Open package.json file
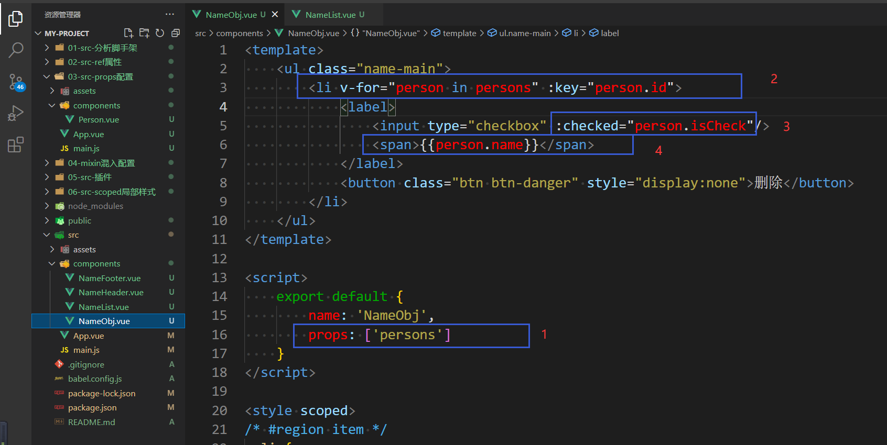This screenshot has height=445, width=887. [92, 407]
